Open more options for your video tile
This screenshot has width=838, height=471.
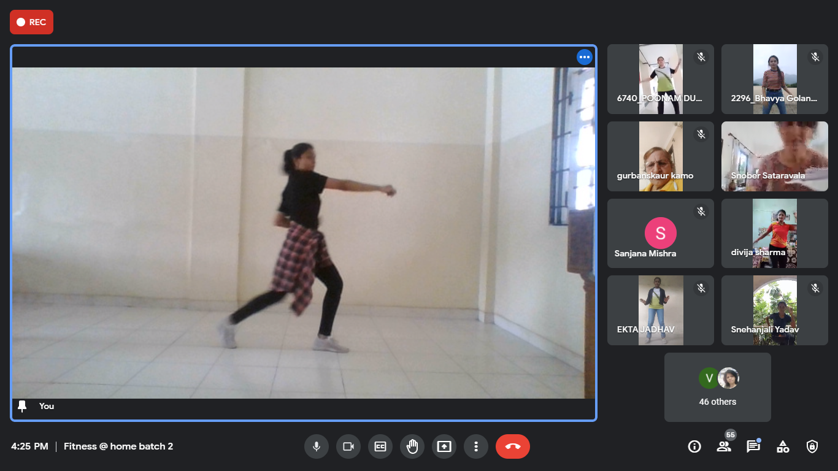[584, 56]
